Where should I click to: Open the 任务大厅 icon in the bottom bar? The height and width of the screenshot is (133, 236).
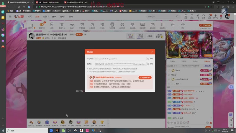pos(31,123)
